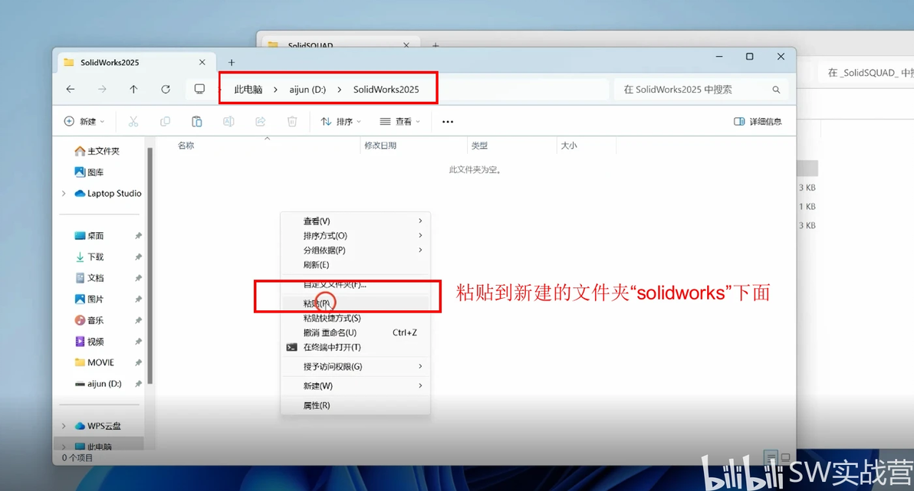
Task: Open 音乐 in the sidebar
Action: tap(89, 320)
